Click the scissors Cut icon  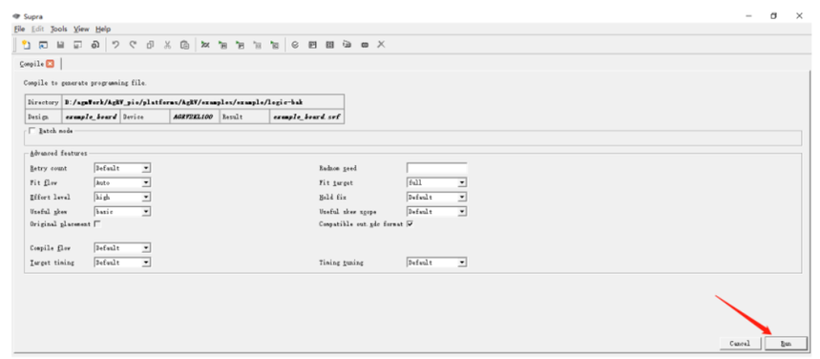click(x=167, y=45)
